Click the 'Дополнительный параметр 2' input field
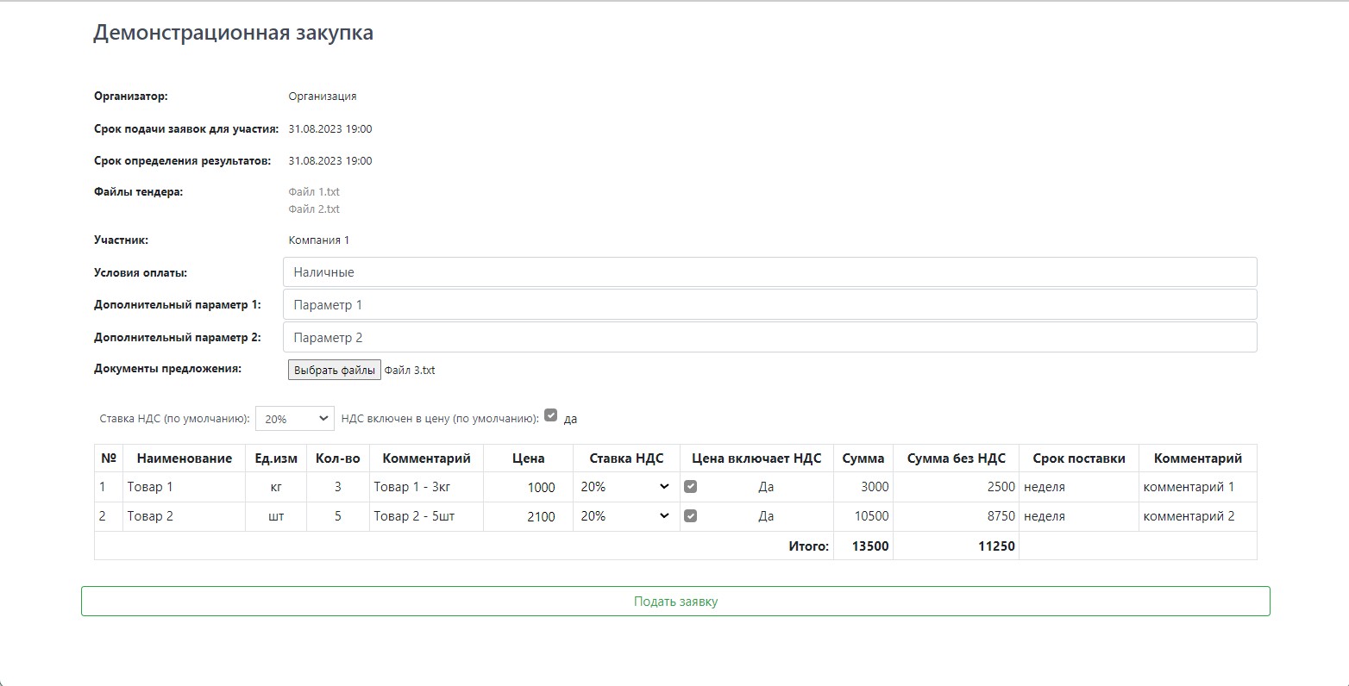The height and width of the screenshot is (686, 1349). [x=769, y=338]
